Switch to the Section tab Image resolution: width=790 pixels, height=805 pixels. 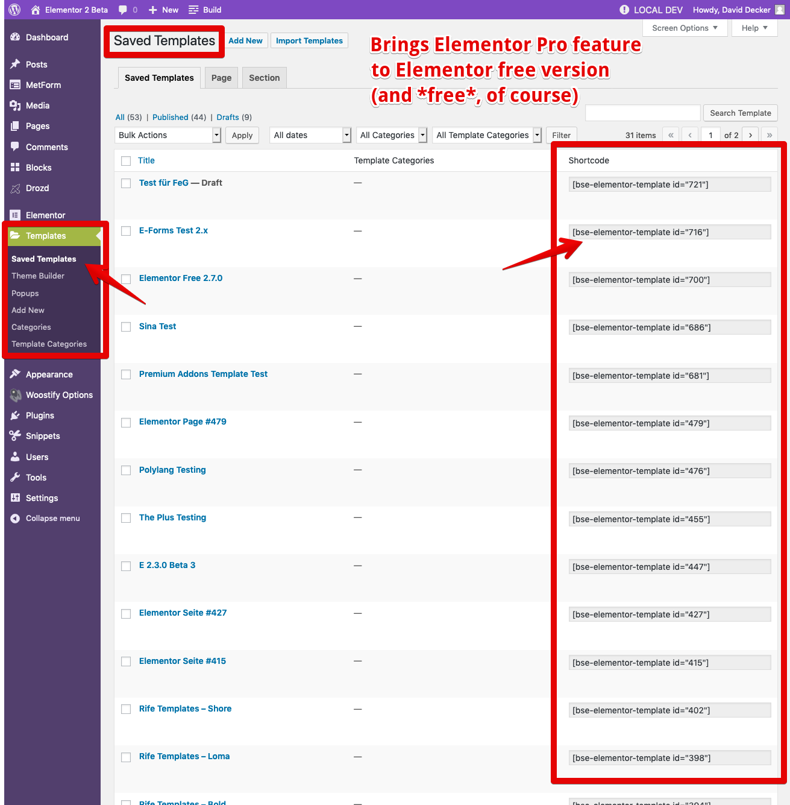click(x=265, y=78)
